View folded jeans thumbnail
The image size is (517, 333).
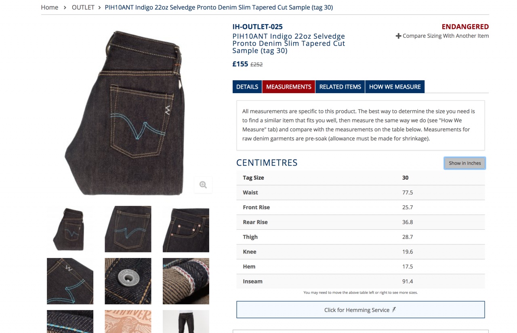70,229
